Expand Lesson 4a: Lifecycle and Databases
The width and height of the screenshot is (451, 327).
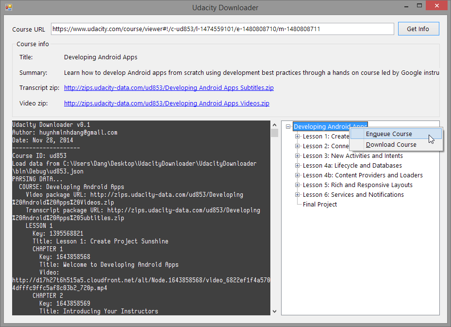[x=298, y=166]
